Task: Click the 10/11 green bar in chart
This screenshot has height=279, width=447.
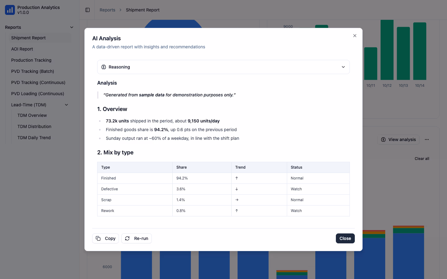Action: point(371,64)
